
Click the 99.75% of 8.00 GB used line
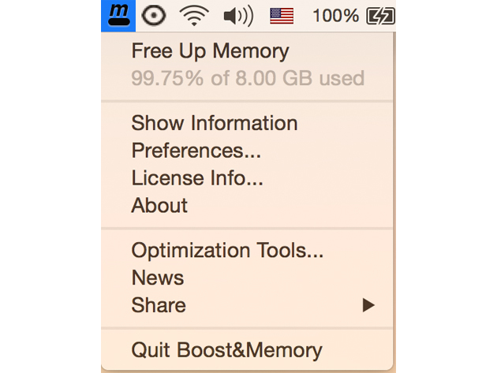tap(247, 79)
